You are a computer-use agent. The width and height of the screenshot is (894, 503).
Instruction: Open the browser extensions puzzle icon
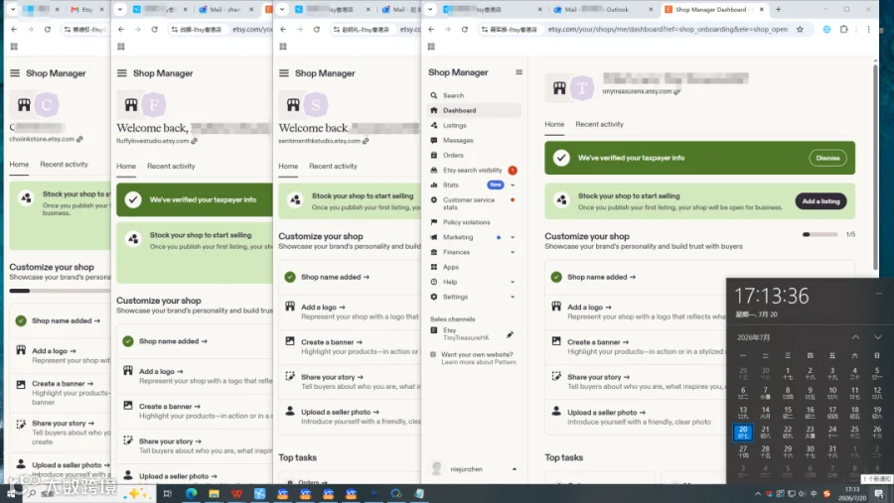[844, 29]
